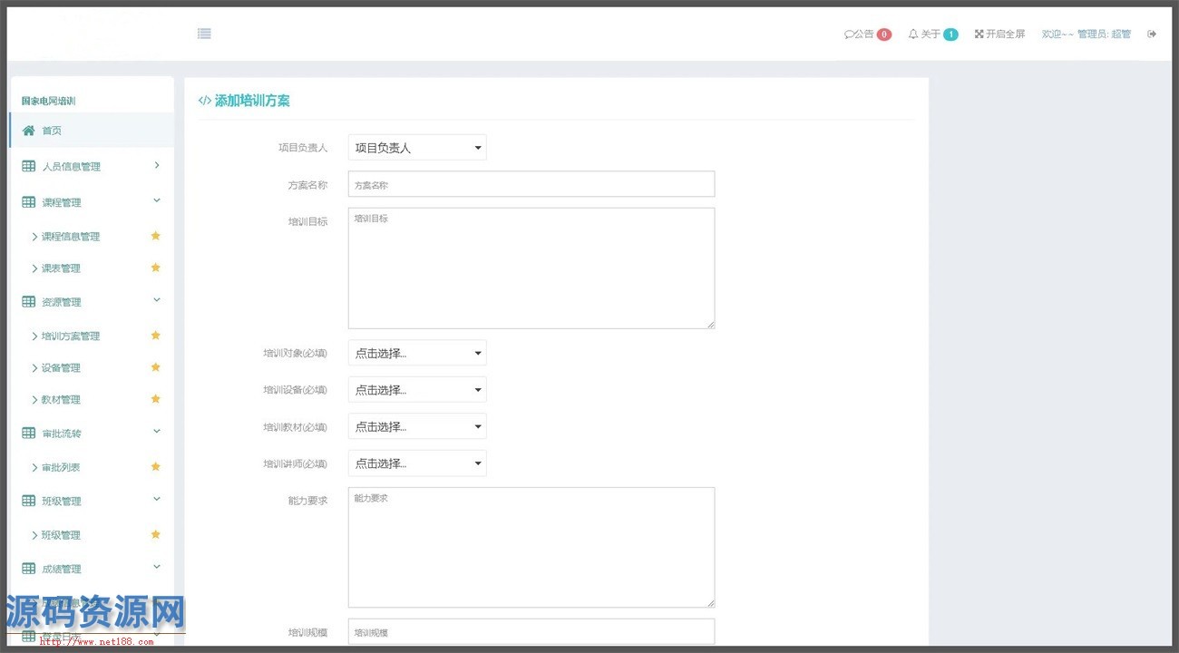Click the 方案名称 text field

pos(531,184)
